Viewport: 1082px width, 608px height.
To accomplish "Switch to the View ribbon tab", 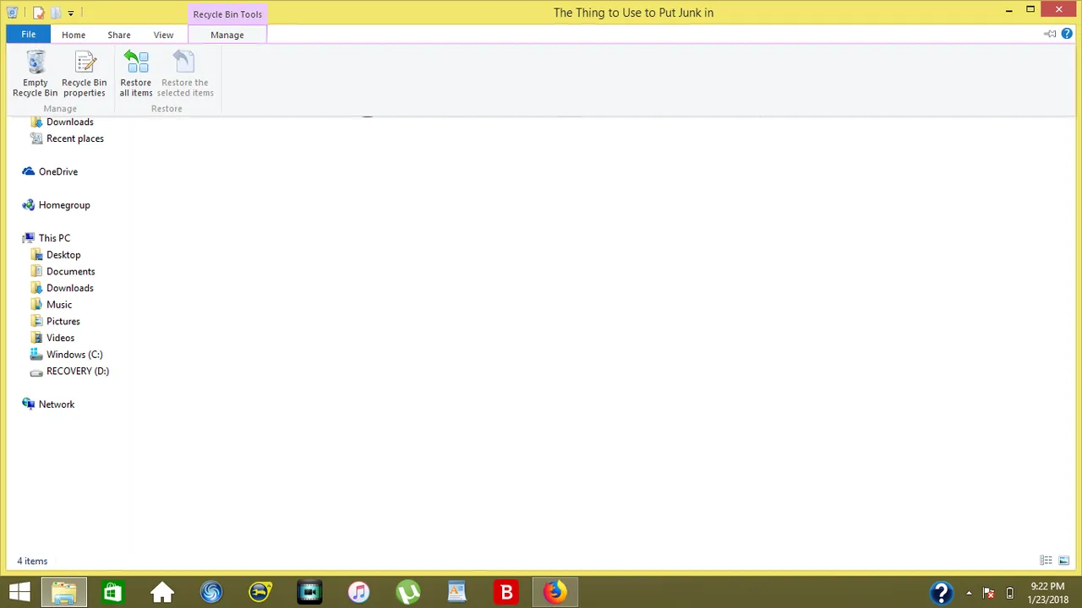I will (163, 35).
